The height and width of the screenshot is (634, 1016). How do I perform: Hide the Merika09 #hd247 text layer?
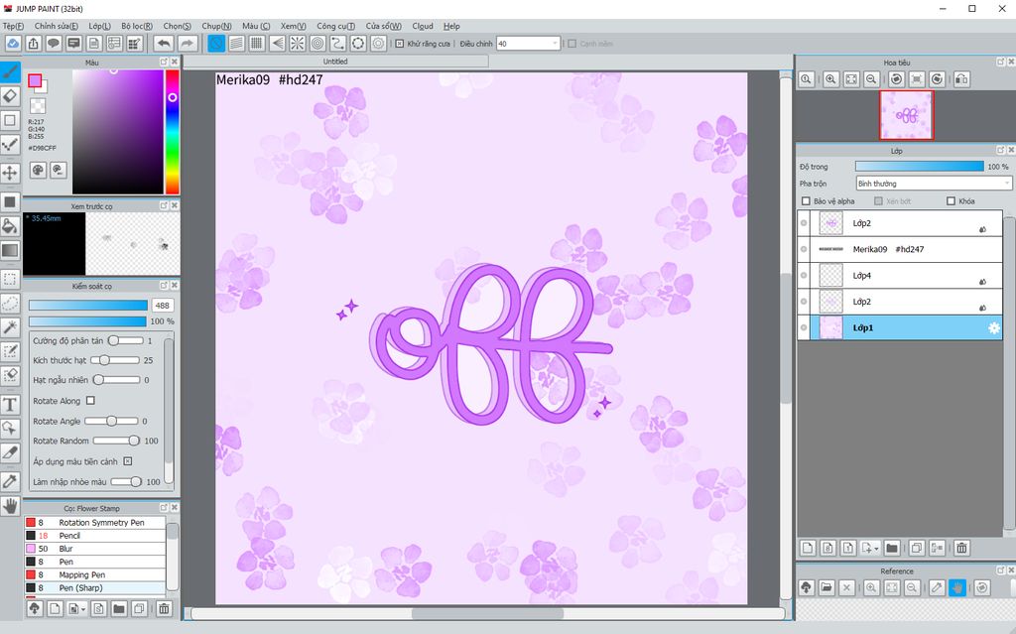click(x=804, y=249)
